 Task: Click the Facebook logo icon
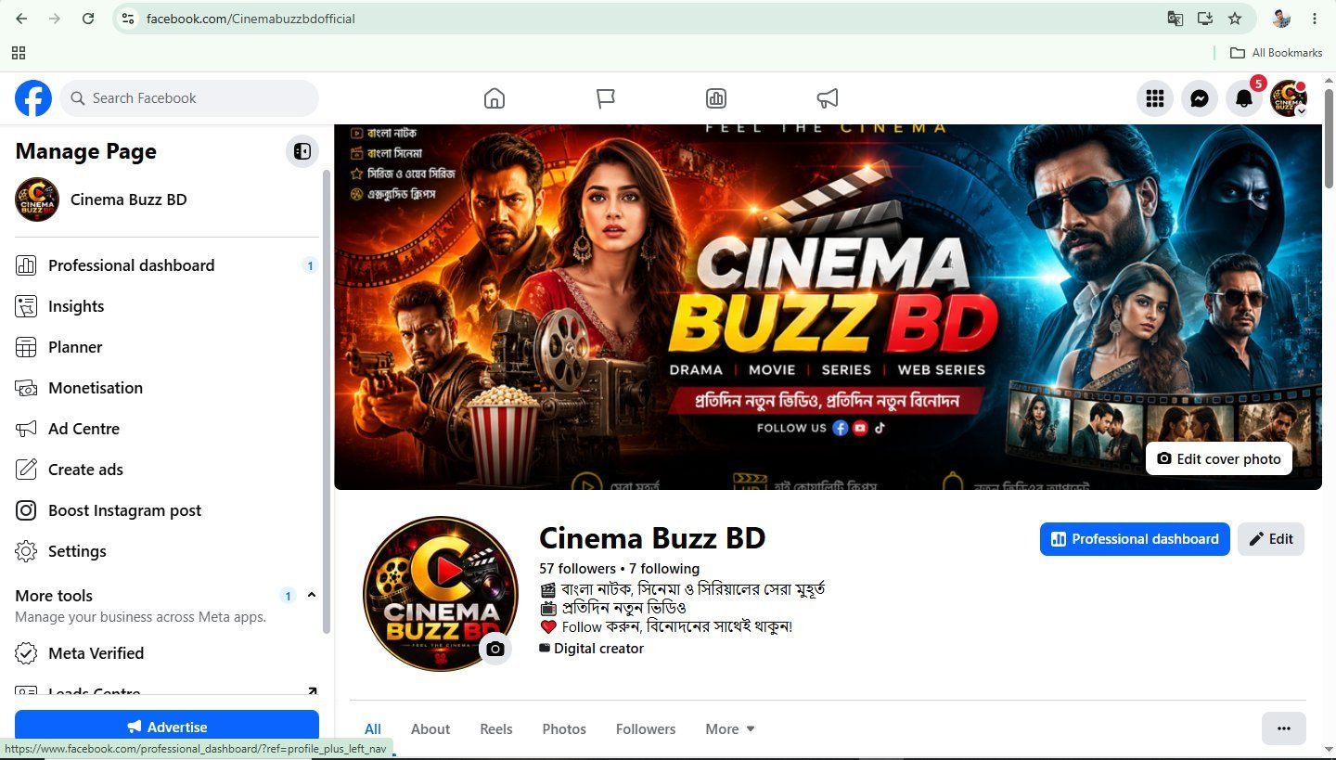pos(33,97)
